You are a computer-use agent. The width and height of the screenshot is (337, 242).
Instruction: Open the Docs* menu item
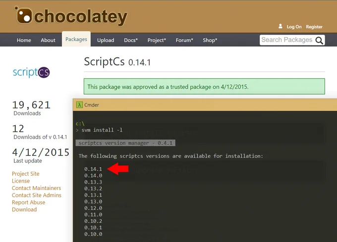pyautogui.click(x=131, y=40)
